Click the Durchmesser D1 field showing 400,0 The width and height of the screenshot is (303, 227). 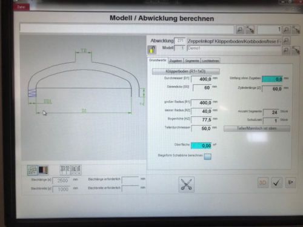tap(201, 79)
